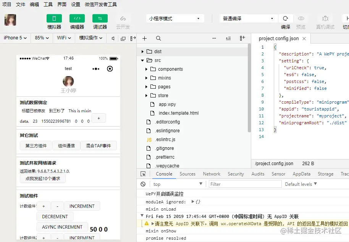Open the 普通编译 compile mode dropdown

(248, 18)
